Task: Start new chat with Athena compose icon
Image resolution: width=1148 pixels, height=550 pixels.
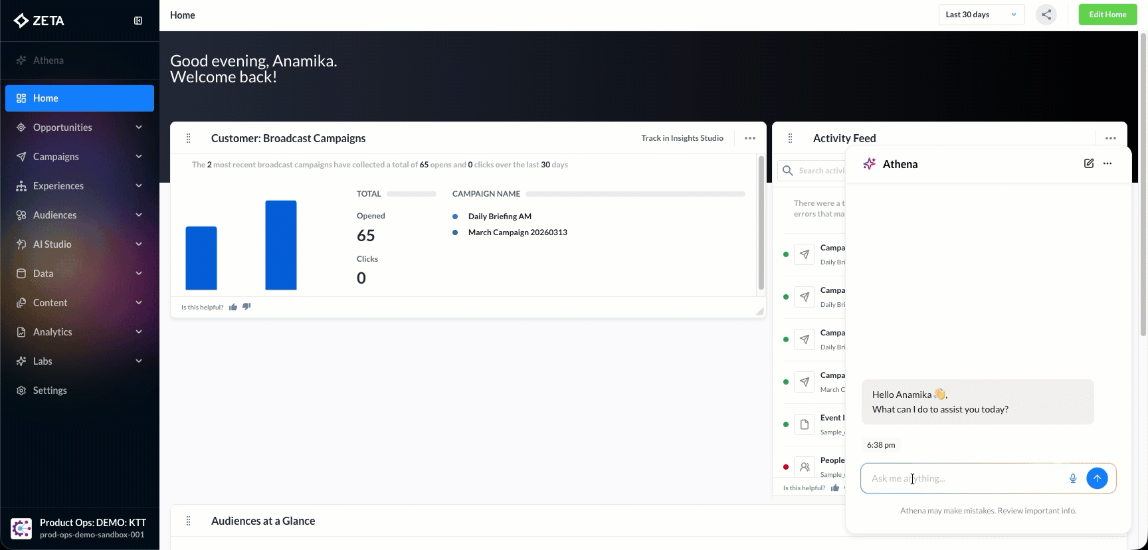Action: (x=1088, y=163)
